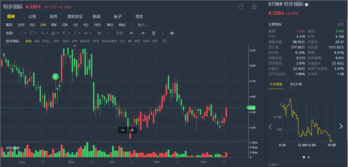The width and height of the screenshot is (348, 167).
Task: Open the 5日大单 tab
Action: [296, 84]
